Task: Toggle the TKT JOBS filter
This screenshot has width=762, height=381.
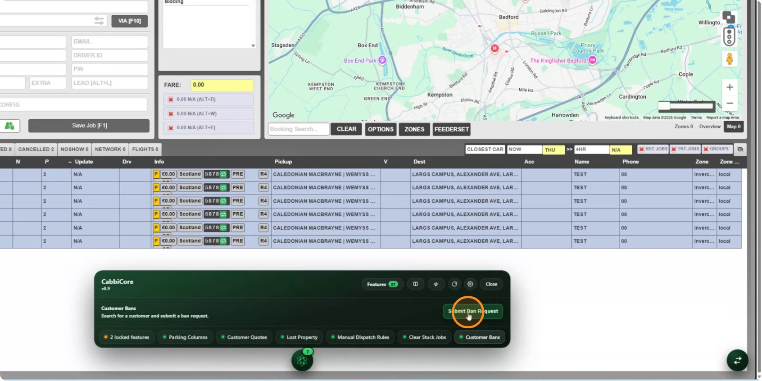Action: point(685,149)
